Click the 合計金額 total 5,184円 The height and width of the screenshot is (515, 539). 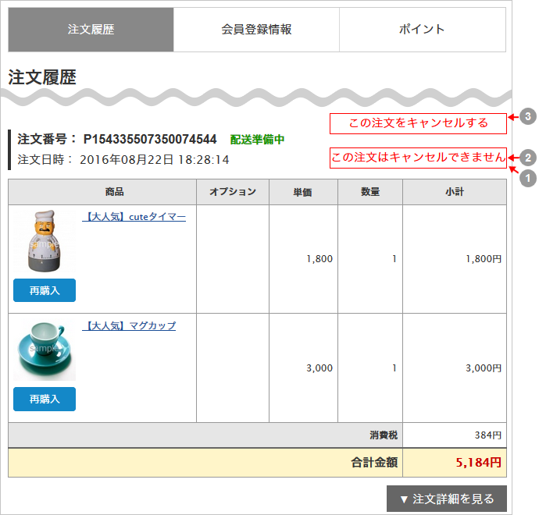(x=478, y=463)
